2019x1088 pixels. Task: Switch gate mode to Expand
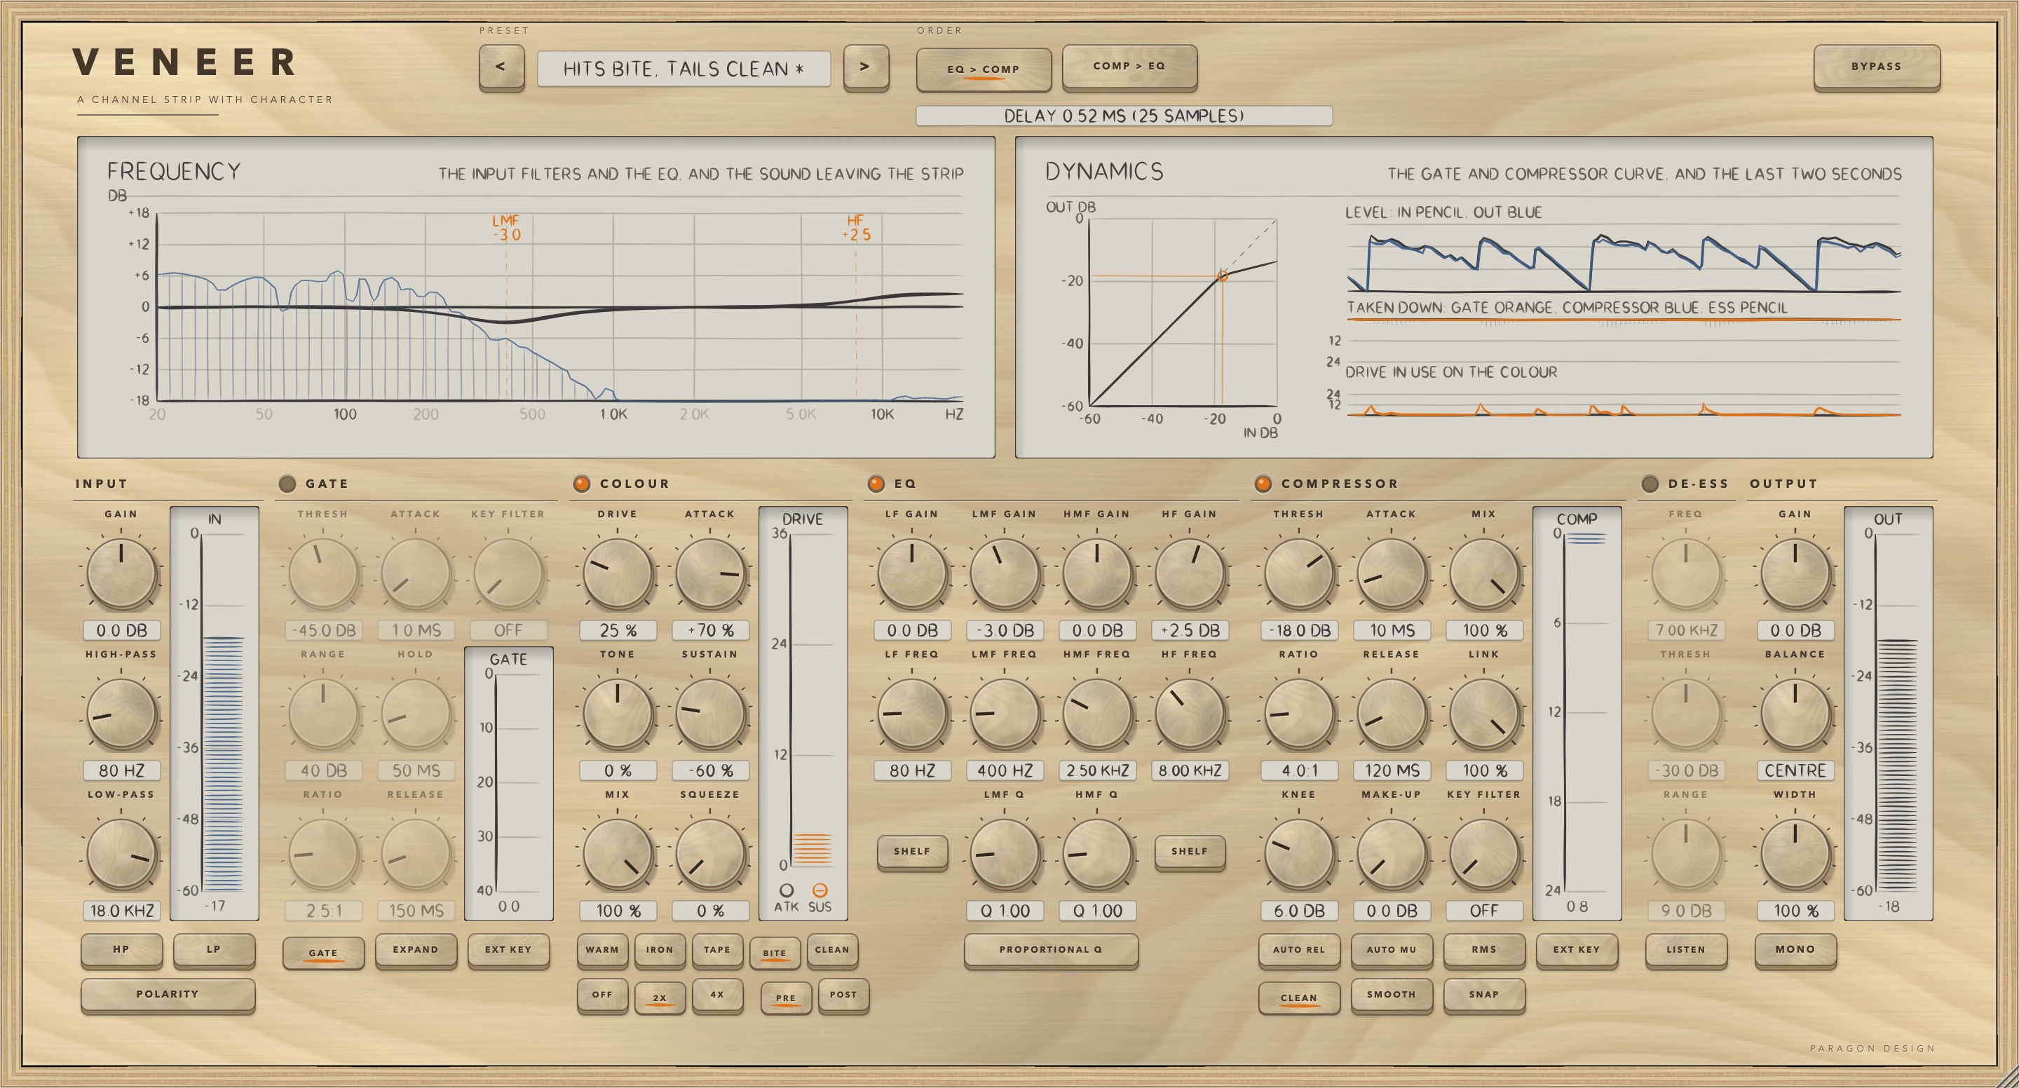(x=416, y=950)
